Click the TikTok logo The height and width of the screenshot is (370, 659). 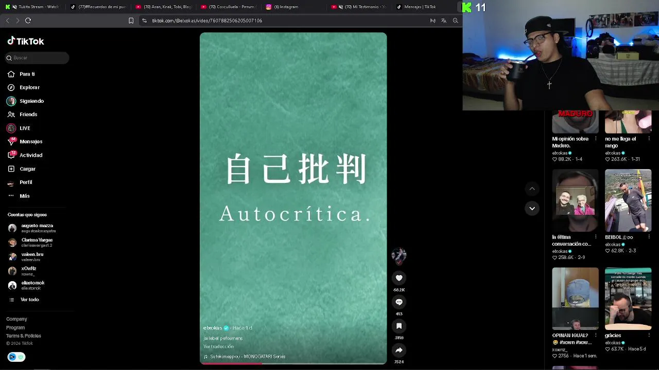(x=26, y=41)
